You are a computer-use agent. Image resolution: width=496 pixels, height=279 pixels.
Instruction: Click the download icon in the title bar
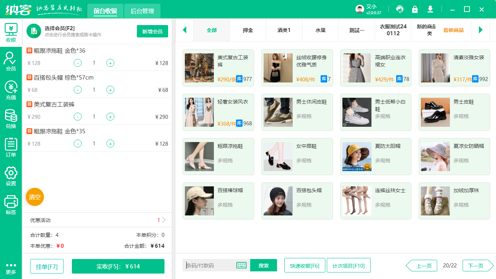(x=430, y=9)
